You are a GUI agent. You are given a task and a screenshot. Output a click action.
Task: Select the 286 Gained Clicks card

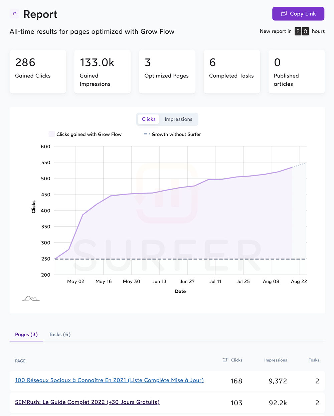point(38,72)
